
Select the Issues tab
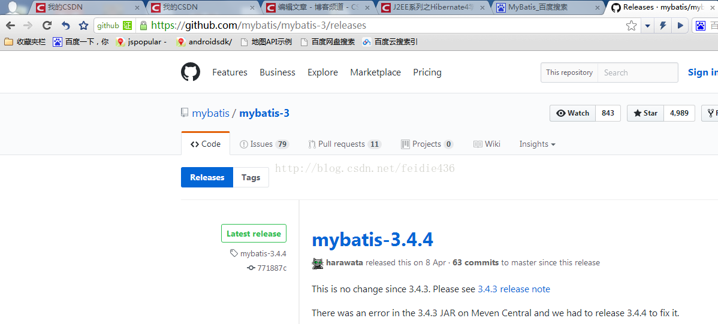point(264,144)
